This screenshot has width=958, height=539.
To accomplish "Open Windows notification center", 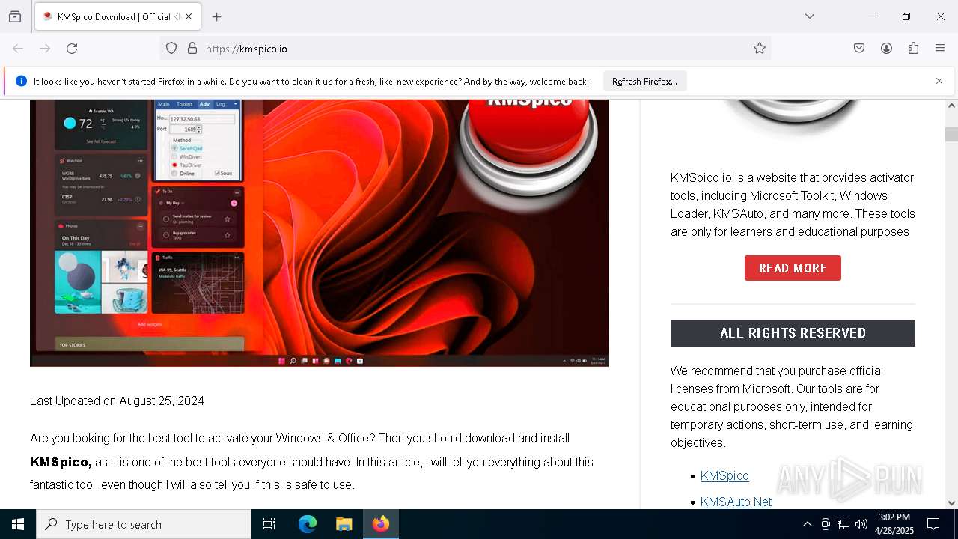I will click(x=933, y=524).
